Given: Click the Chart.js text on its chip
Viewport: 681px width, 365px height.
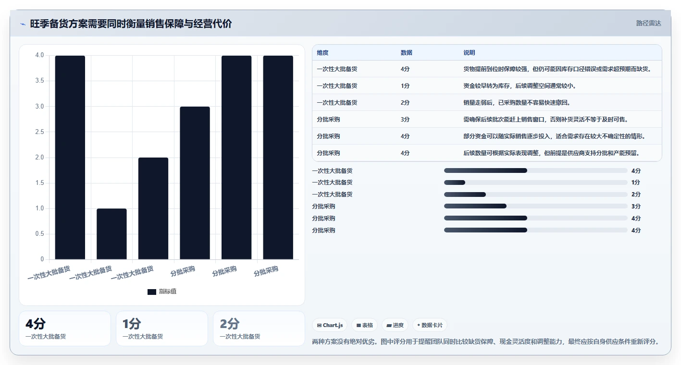Looking at the screenshot, I should pyautogui.click(x=333, y=326).
